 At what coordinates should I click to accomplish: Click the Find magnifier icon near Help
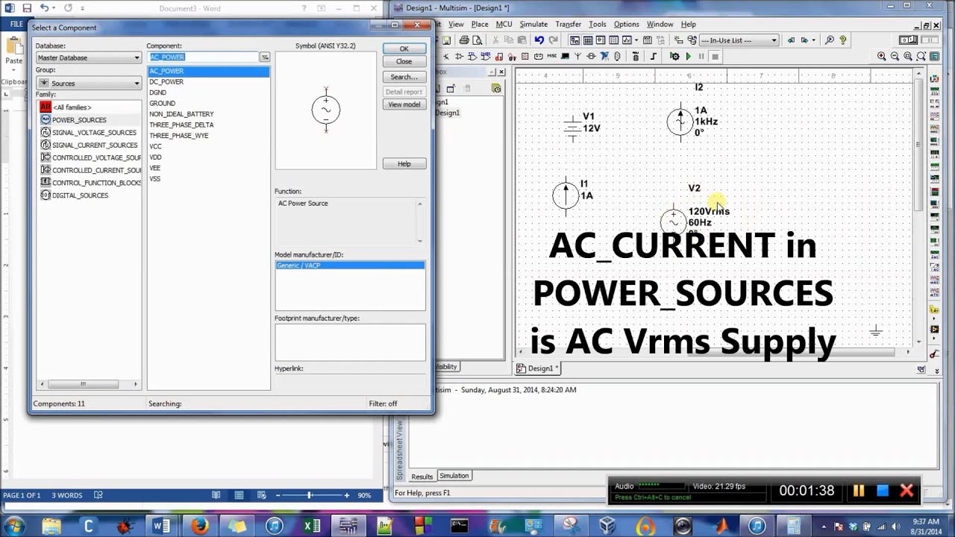pos(829,40)
